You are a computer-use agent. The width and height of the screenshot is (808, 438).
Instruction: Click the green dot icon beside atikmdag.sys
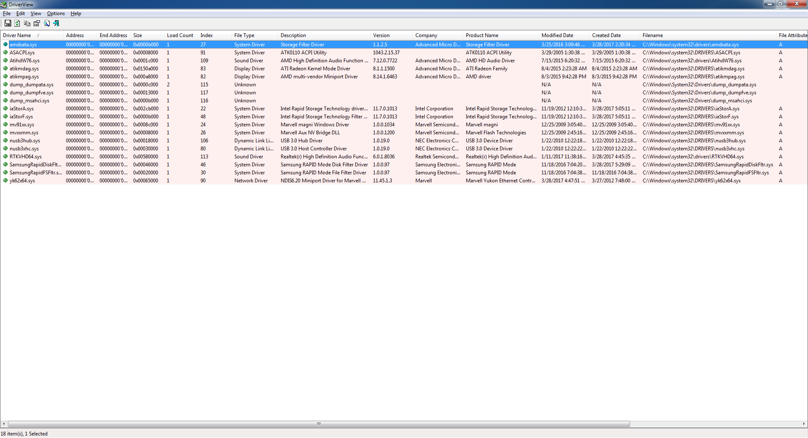pos(5,68)
